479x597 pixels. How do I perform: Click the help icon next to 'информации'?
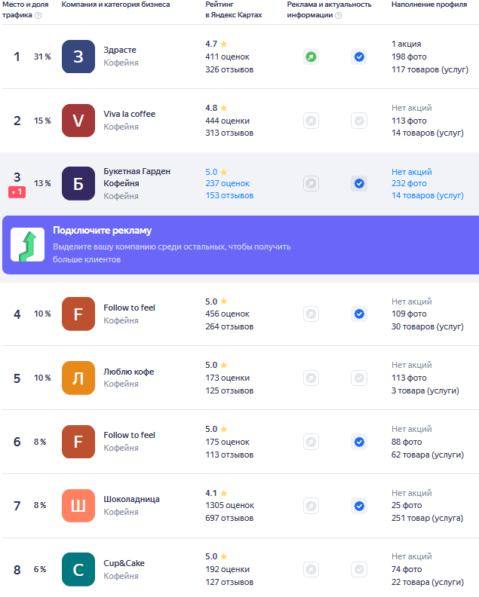338,16
